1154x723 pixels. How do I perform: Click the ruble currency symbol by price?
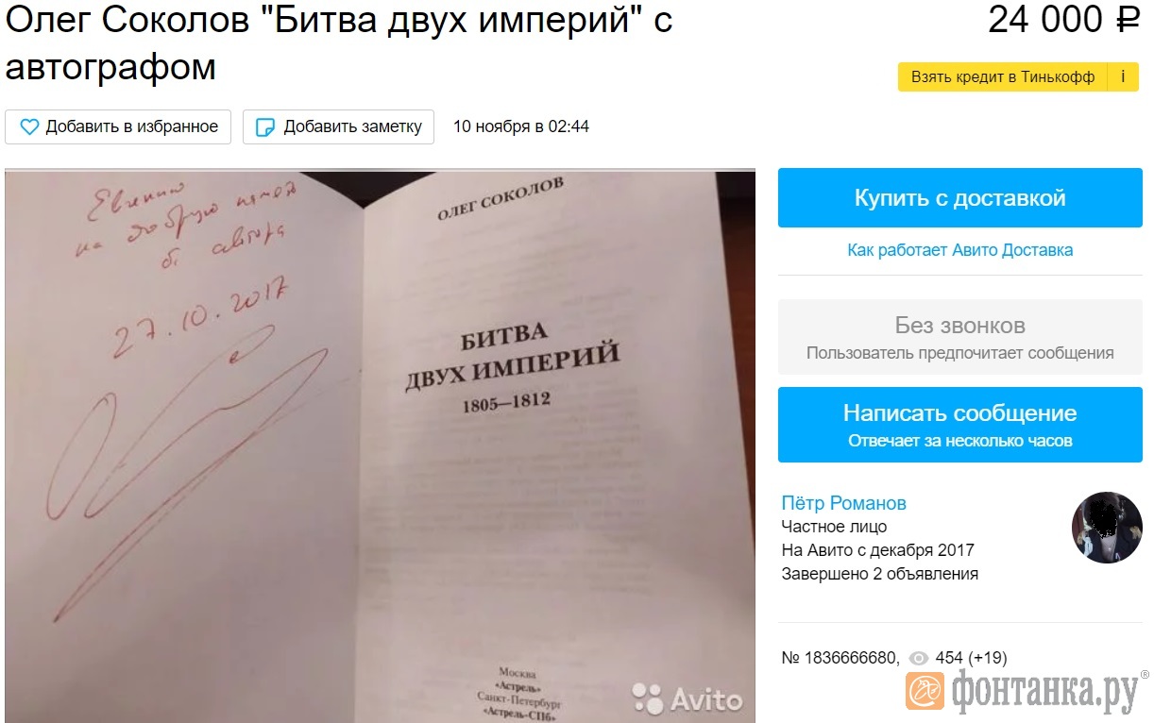(1128, 20)
